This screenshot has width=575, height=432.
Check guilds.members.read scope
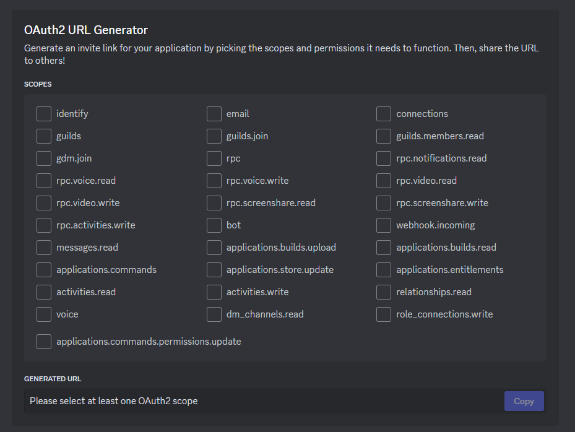384,136
